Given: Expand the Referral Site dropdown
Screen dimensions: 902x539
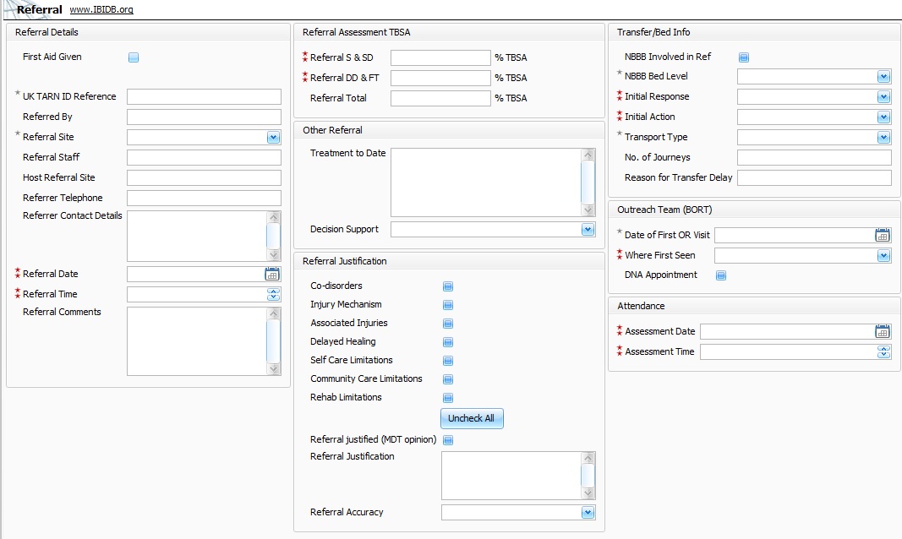Looking at the screenshot, I should (273, 137).
